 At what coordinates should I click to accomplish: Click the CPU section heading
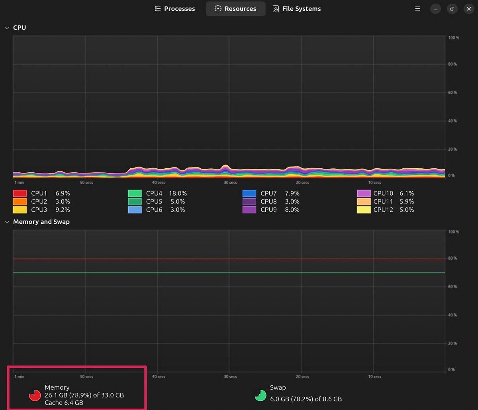[x=20, y=28]
